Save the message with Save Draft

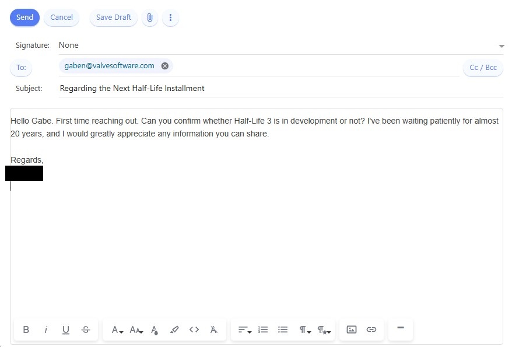coord(113,17)
